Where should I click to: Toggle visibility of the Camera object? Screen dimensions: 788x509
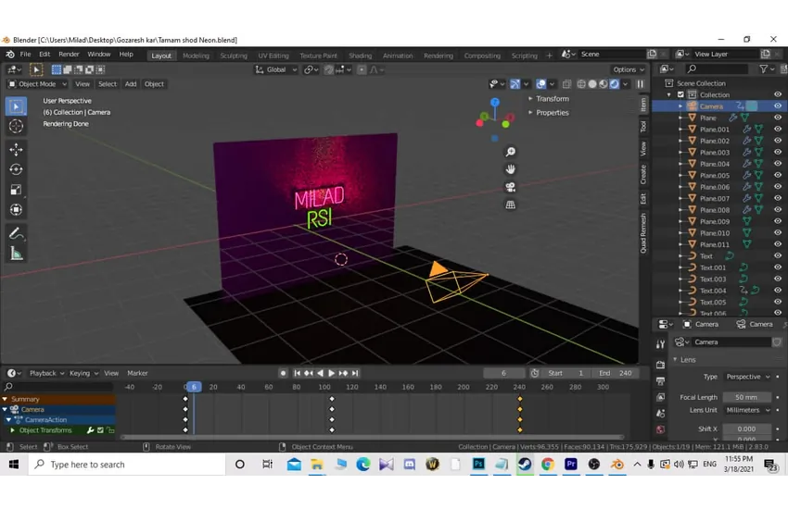(778, 106)
